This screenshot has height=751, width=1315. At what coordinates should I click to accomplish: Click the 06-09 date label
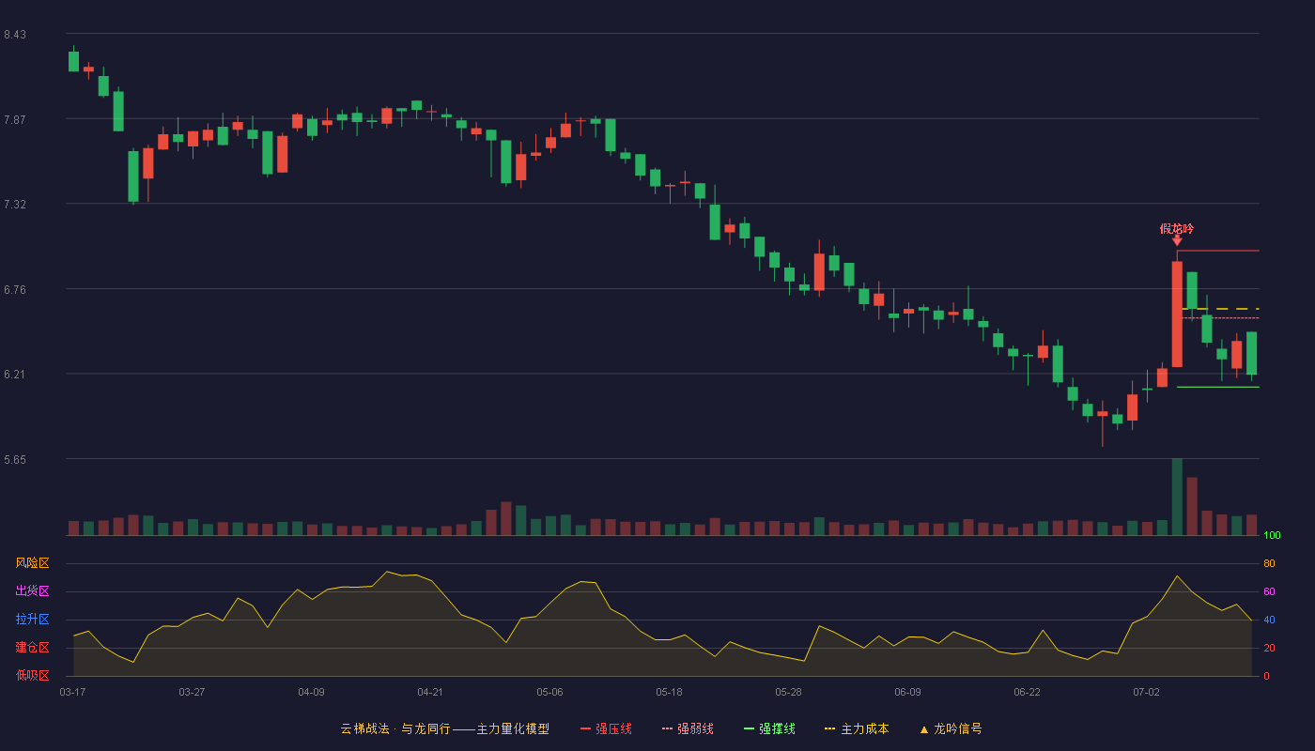907,692
